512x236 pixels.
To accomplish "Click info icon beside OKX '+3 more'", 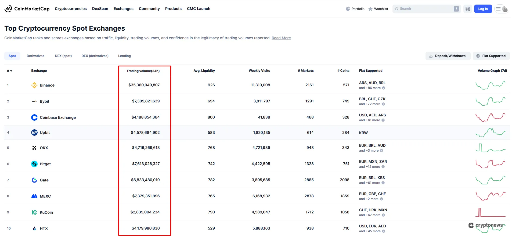I will click(381, 151).
